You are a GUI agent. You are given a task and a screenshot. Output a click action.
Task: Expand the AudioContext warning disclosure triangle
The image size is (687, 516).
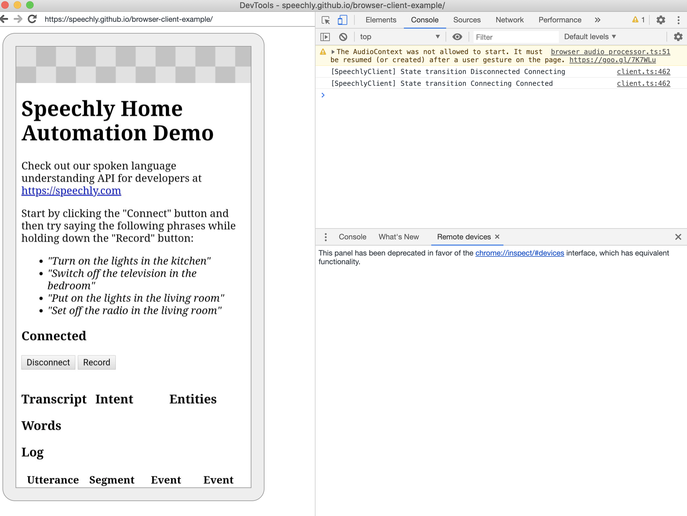click(333, 52)
